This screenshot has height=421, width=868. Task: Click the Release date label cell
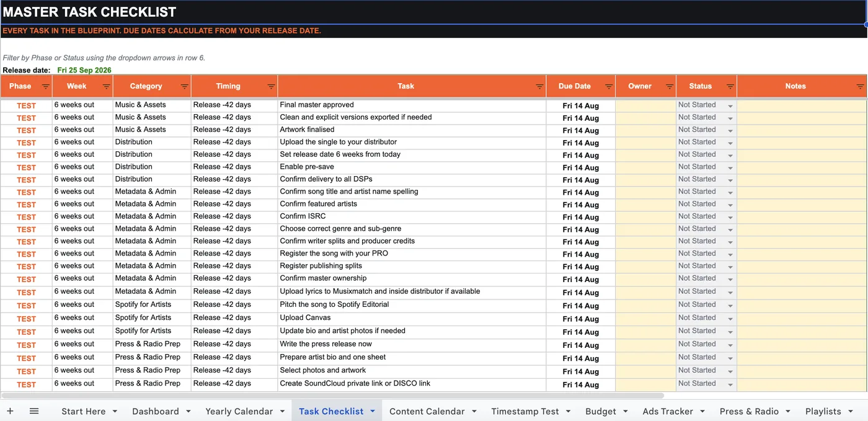27,70
